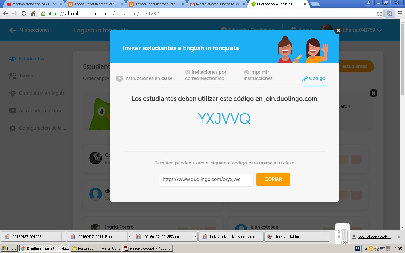Image resolution: width=405 pixels, height=253 pixels.
Task: Expand hidden system tray icons
Action: click(366, 249)
